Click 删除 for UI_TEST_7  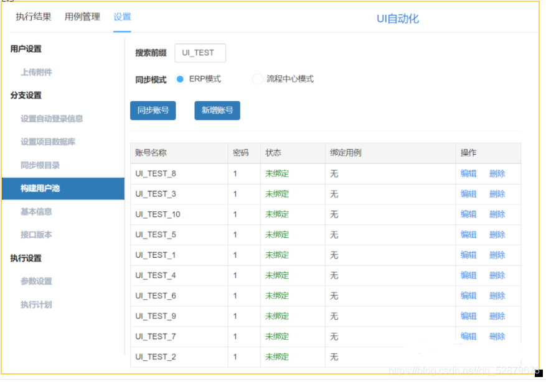(x=497, y=337)
